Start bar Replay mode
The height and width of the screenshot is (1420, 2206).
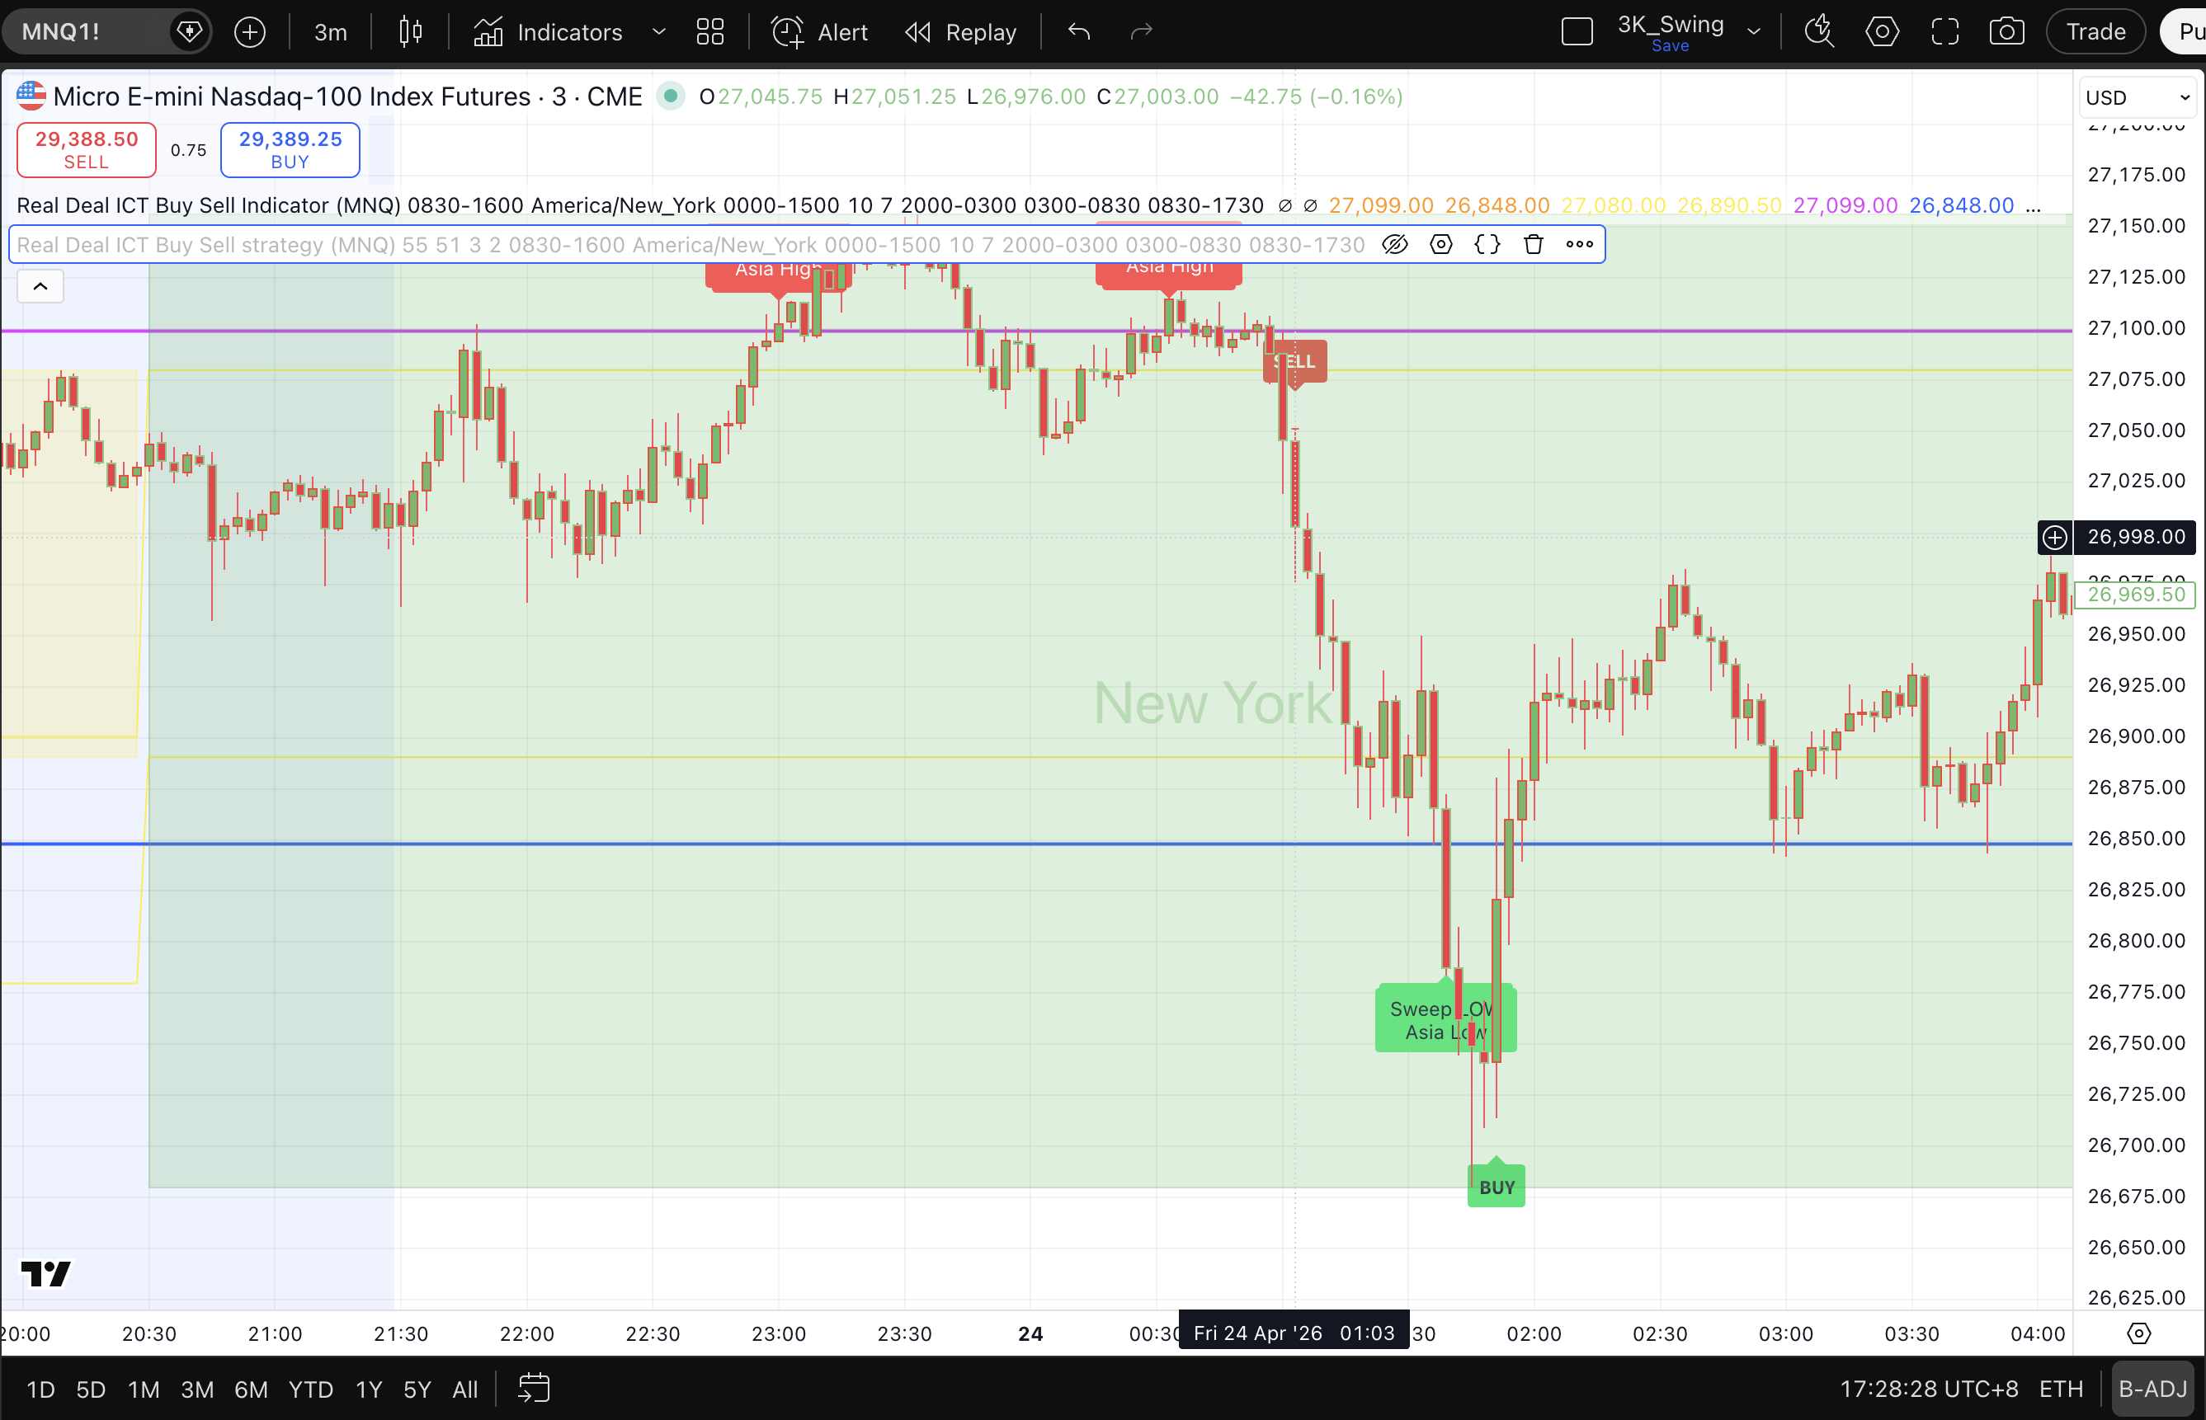960,32
